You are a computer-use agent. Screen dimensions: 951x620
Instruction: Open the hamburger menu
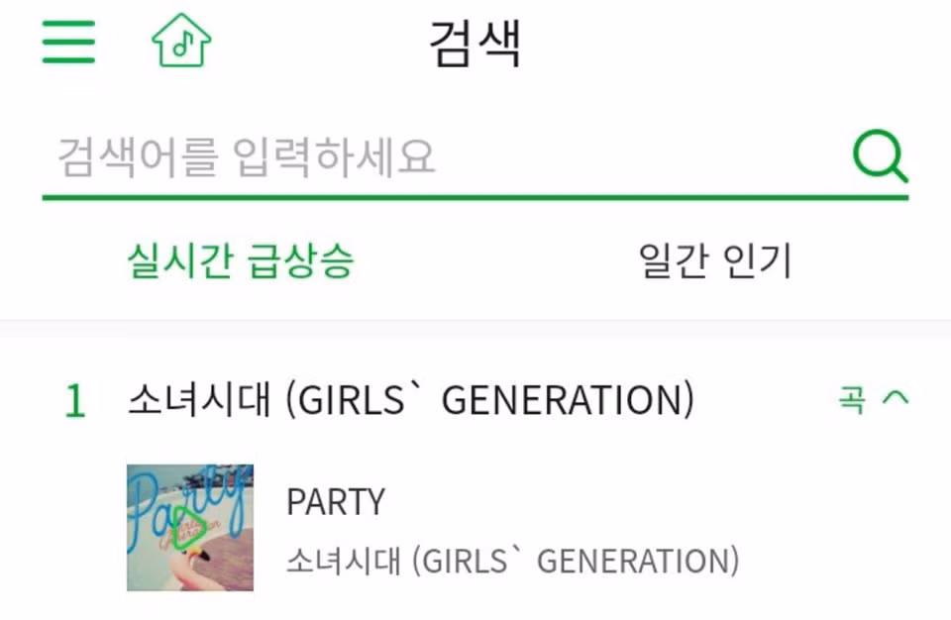pos(68,42)
